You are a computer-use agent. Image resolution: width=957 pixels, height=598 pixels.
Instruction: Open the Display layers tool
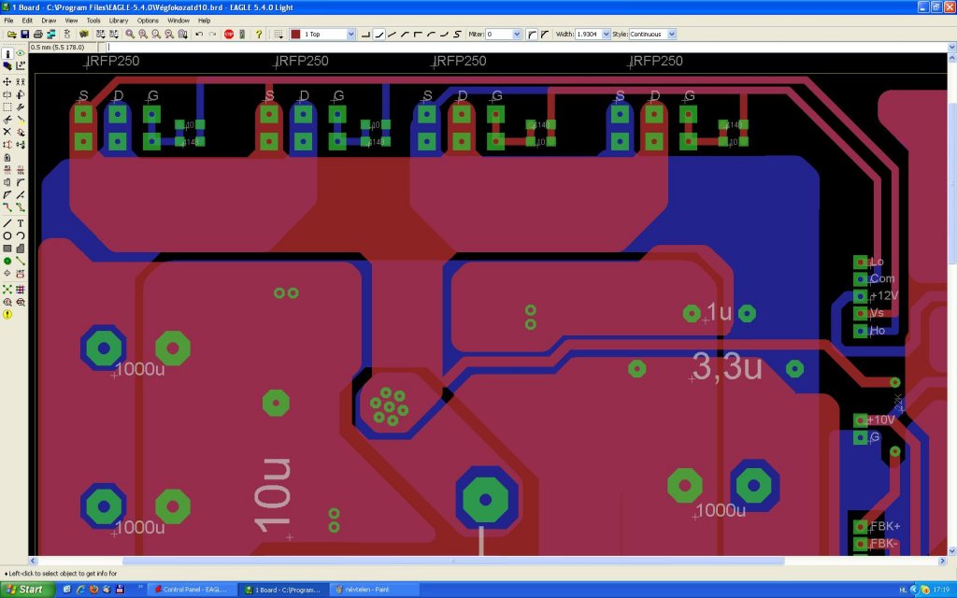7,66
